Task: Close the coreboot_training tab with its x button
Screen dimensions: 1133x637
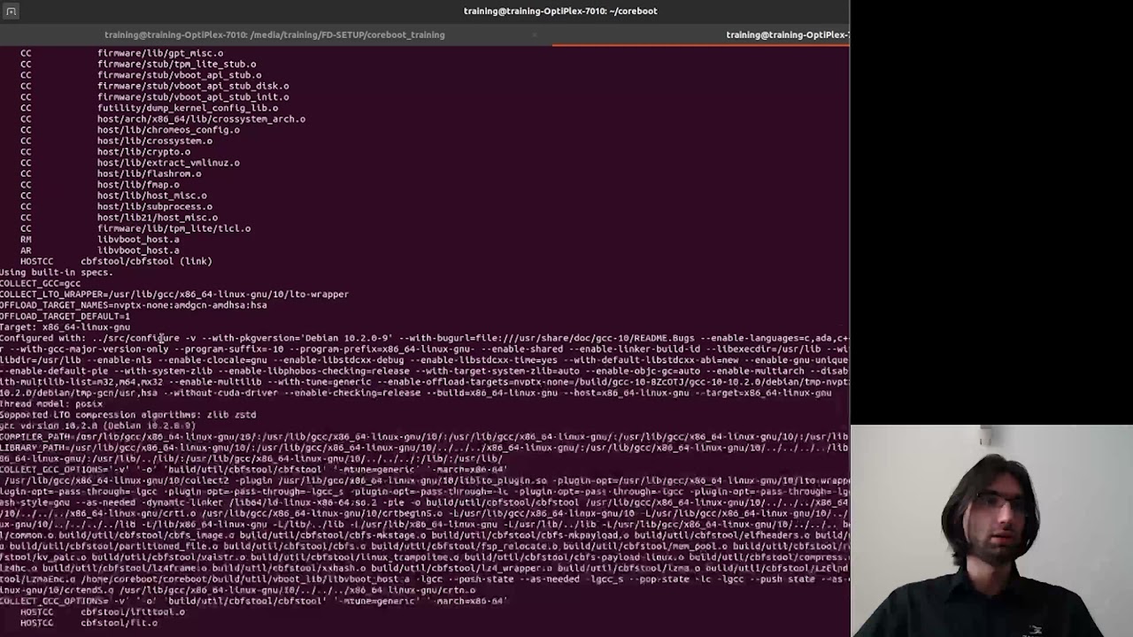Action: tap(534, 35)
